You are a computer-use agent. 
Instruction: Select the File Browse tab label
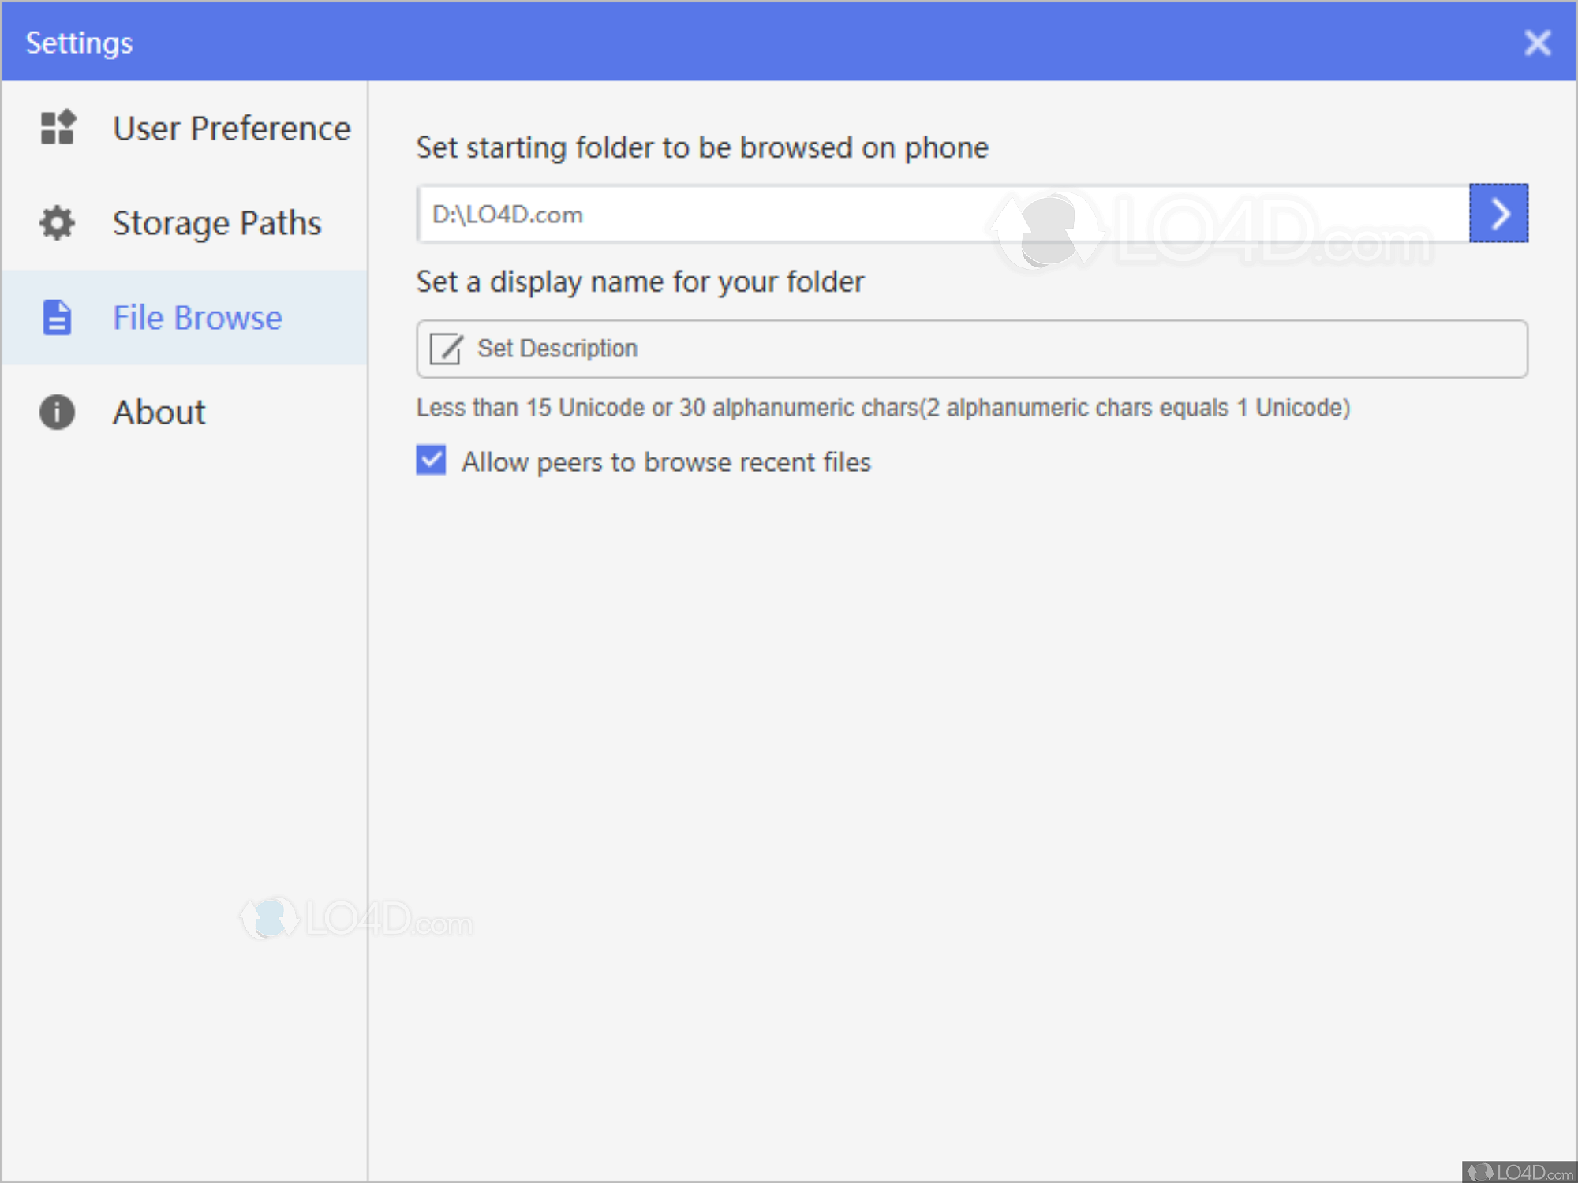pos(197,318)
